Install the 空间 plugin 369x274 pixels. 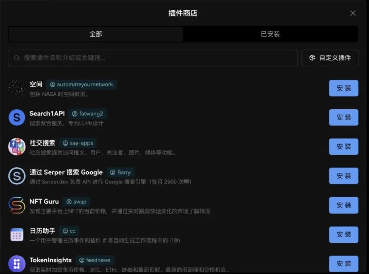click(344, 88)
